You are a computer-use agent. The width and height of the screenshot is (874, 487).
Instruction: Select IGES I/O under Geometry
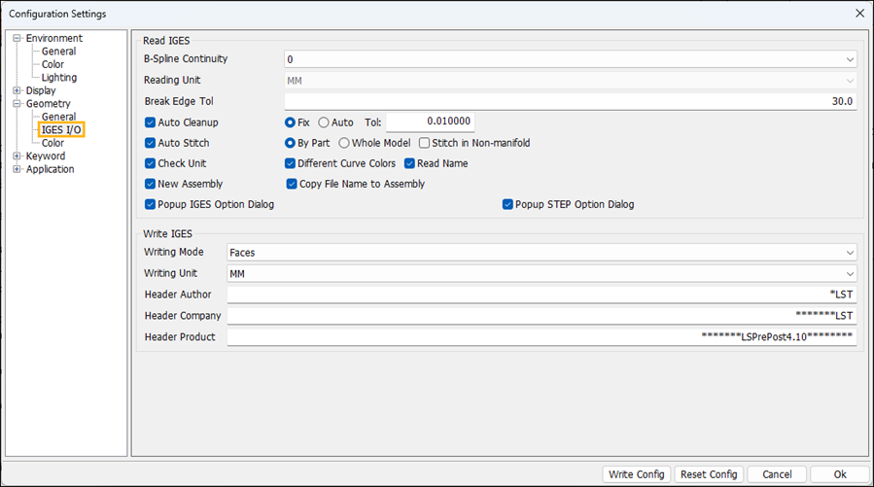pyautogui.click(x=61, y=129)
